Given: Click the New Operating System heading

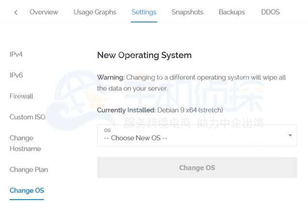Looking at the screenshot, I should tap(144, 55).
